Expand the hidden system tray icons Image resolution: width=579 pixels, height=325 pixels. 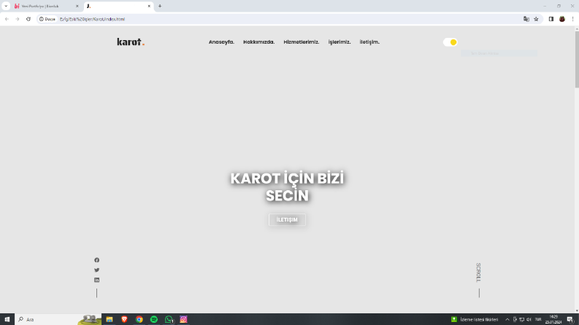pyautogui.click(x=507, y=319)
